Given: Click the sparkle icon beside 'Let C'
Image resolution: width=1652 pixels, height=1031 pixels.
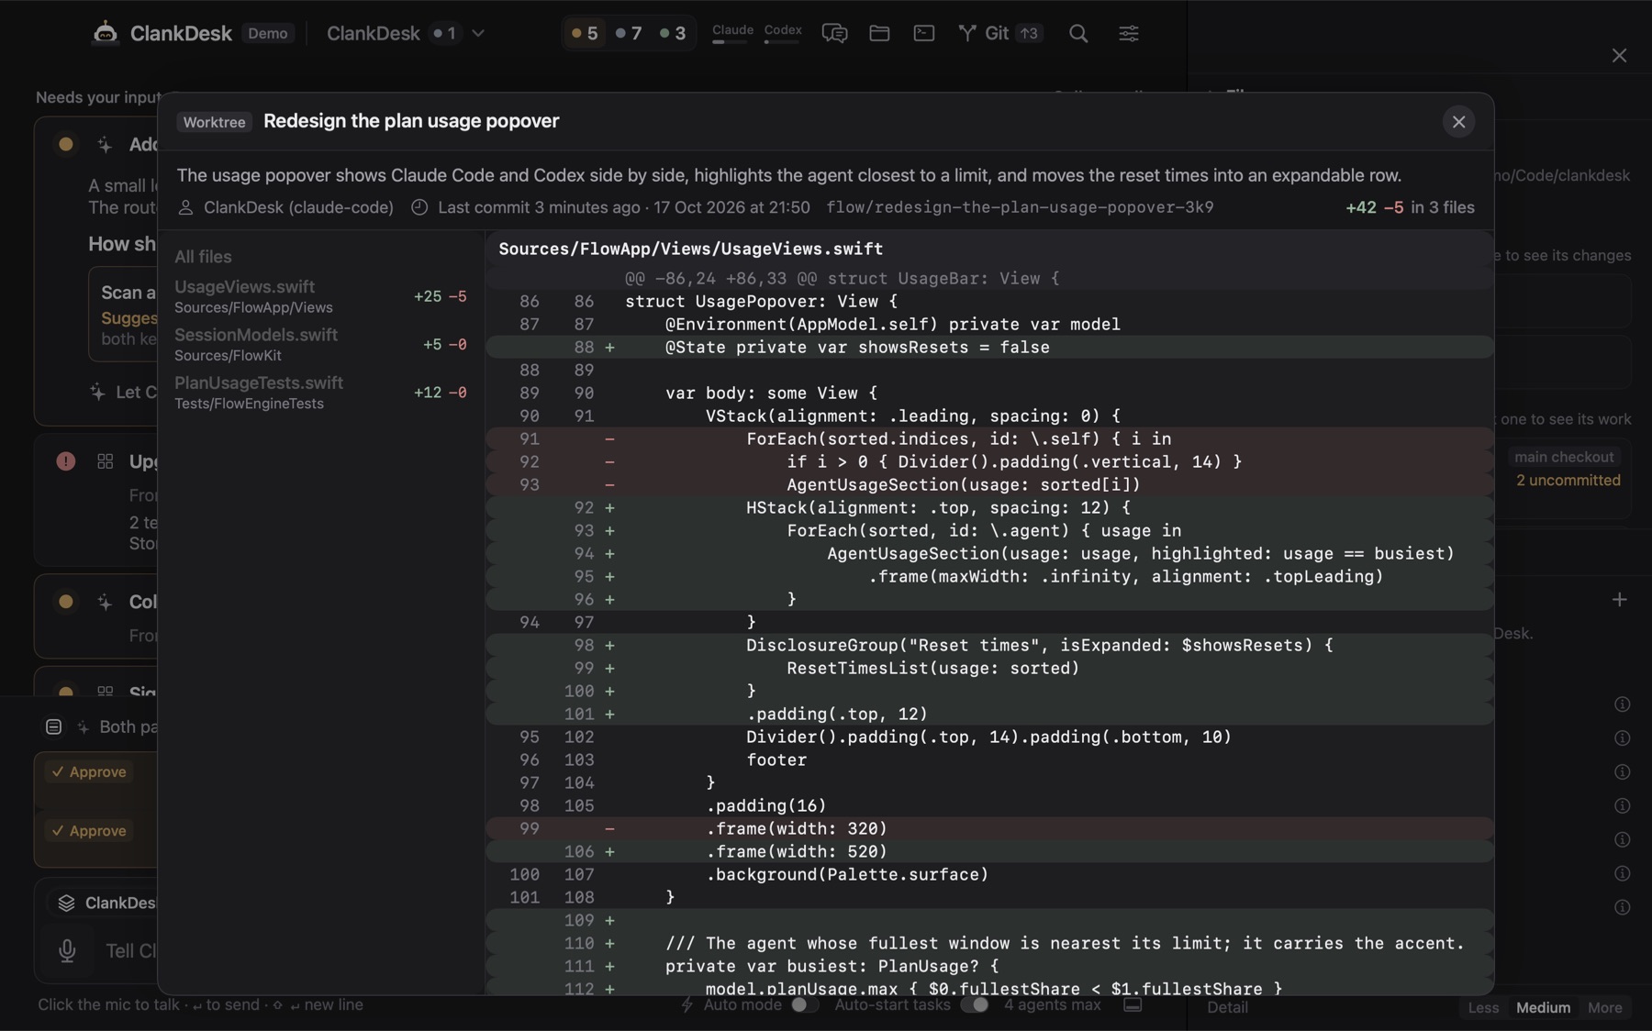Looking at the screenshot, I should coord(97,392).
